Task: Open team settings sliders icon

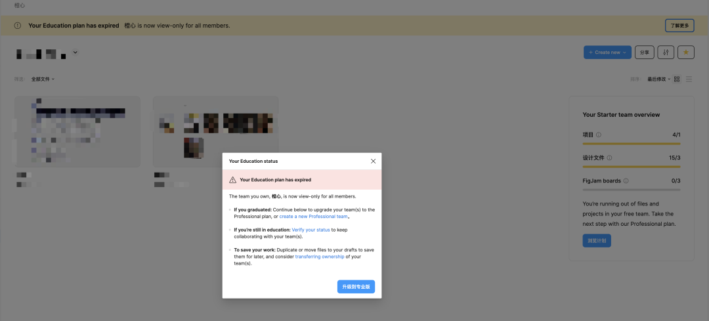Action: click(666, 53)
